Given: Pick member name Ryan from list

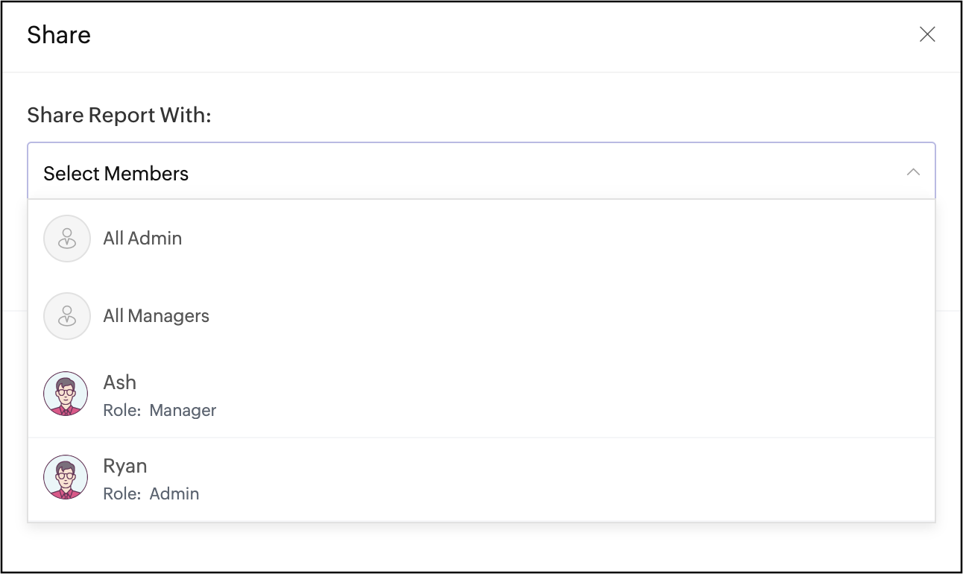Looking at the screenshot, I should [124, 466].
